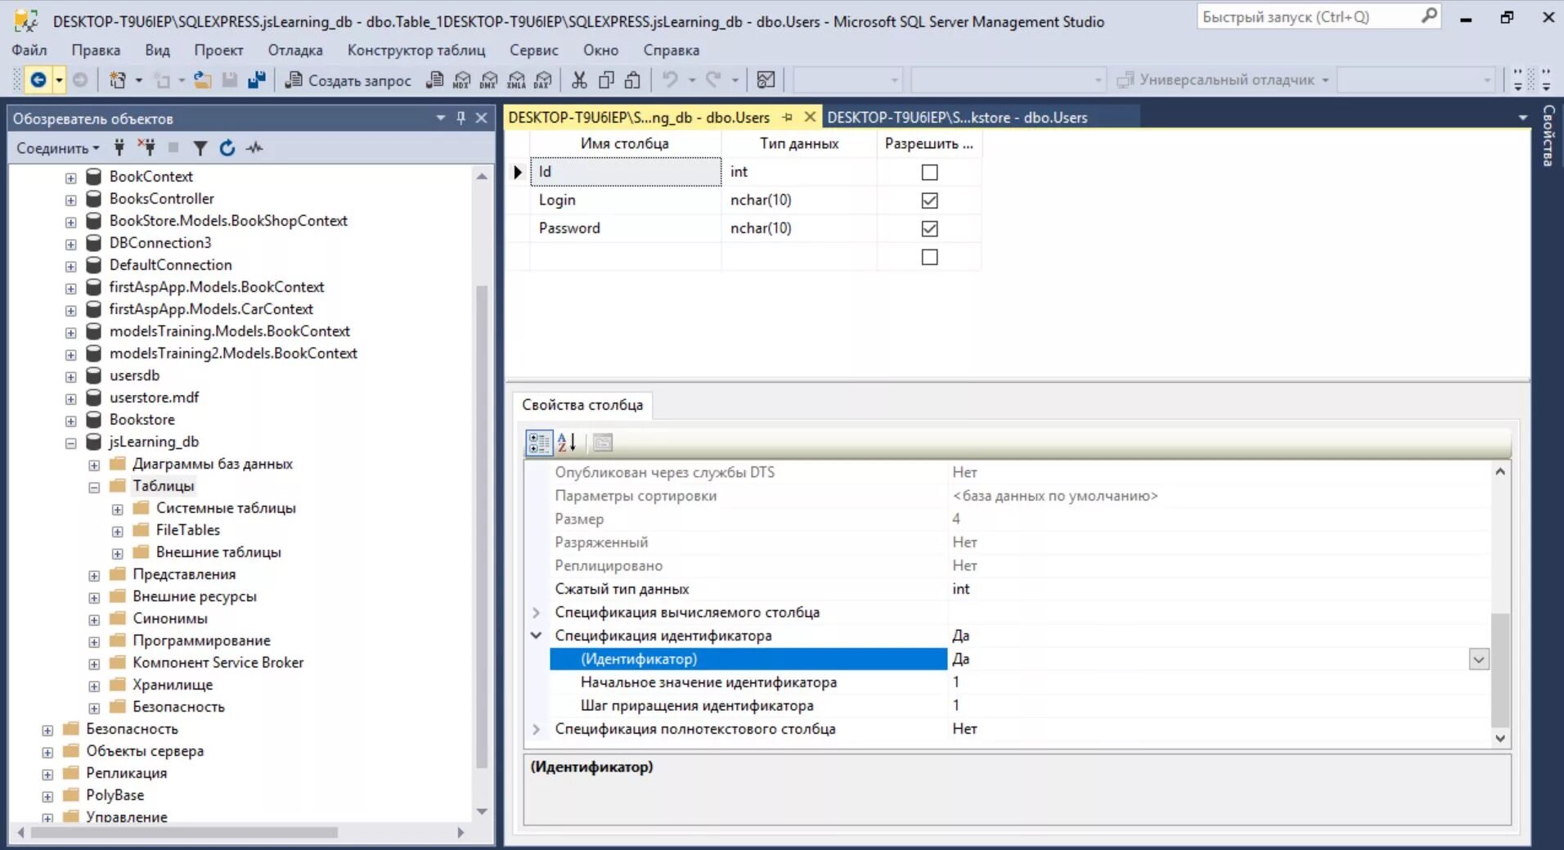Open a new MDX query

(461, 79)
